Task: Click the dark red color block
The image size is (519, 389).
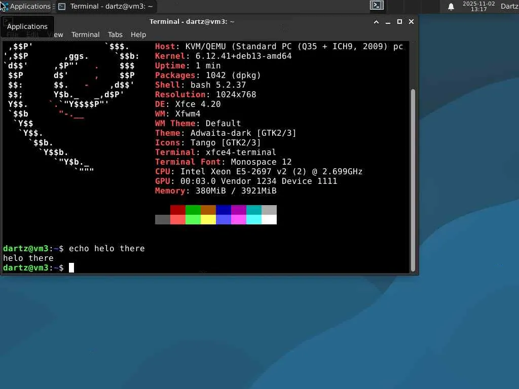Action: point(178,210)
